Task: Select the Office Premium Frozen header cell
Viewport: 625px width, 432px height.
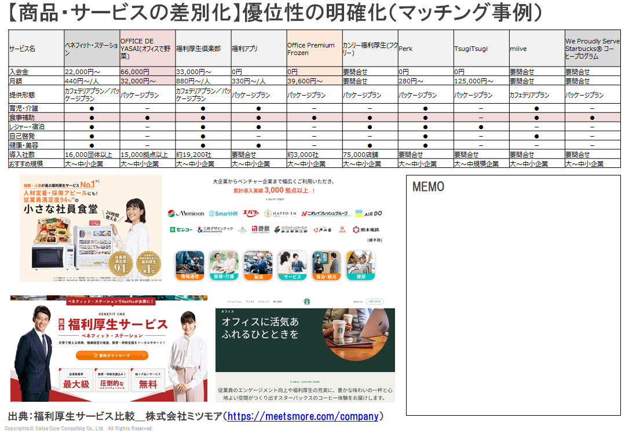Action: point(314,49)
